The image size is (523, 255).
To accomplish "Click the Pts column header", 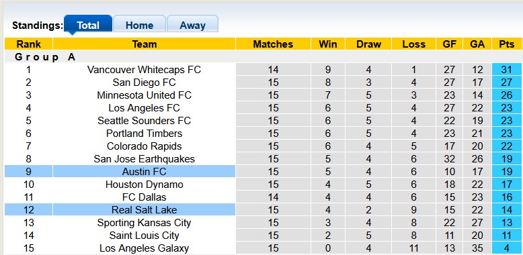I will click(506, 44).
